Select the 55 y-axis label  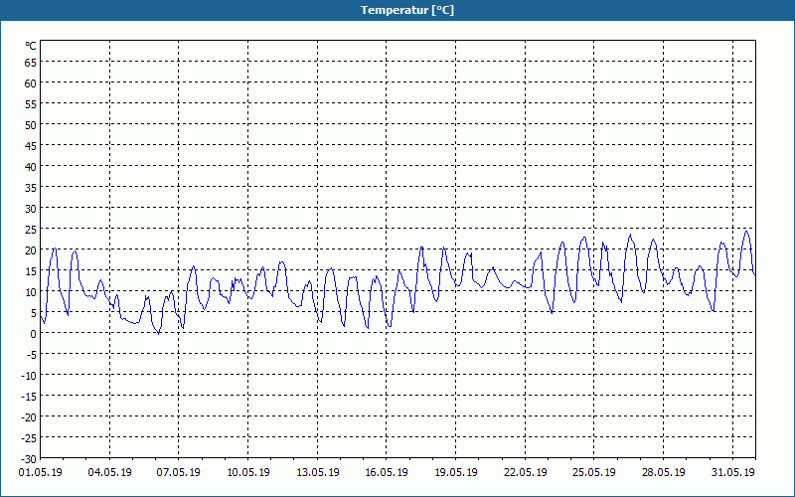[31, 104]
